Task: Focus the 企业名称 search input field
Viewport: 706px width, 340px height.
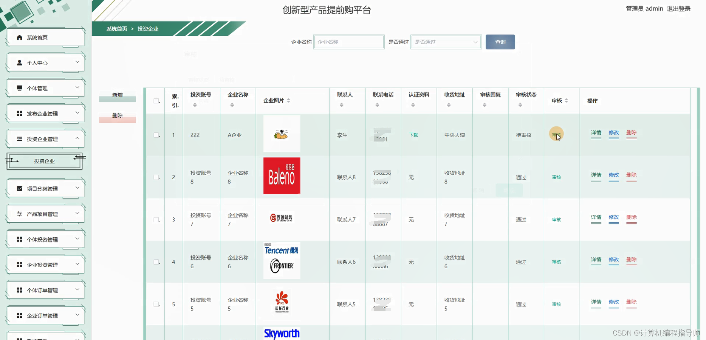Action: point(349,42)
